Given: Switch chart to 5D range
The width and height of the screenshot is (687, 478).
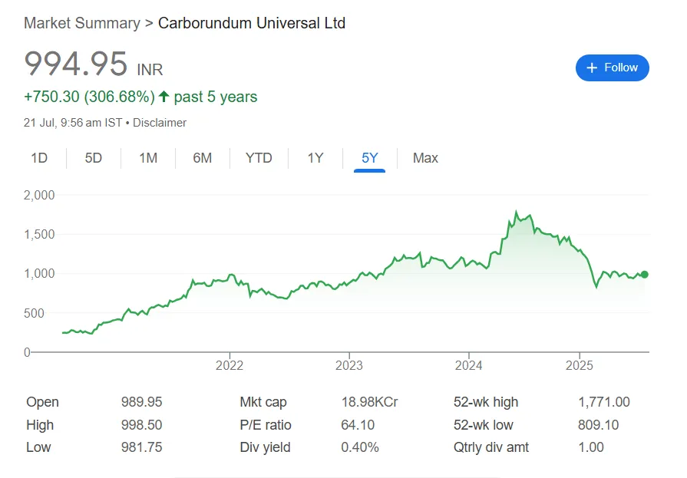Looking at the screenshot, I should tap(94, 158).
